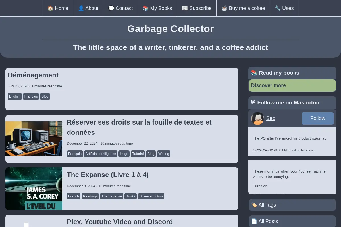Open The Expanse (Livre 1 à 4) post

pyautogui.click(x=108, y=175)
